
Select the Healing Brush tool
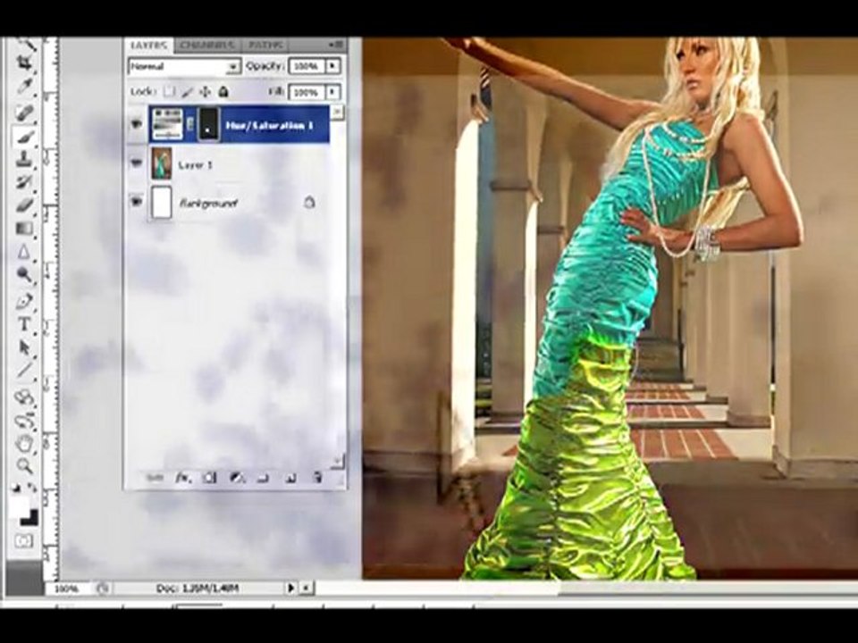pos(25,113)
